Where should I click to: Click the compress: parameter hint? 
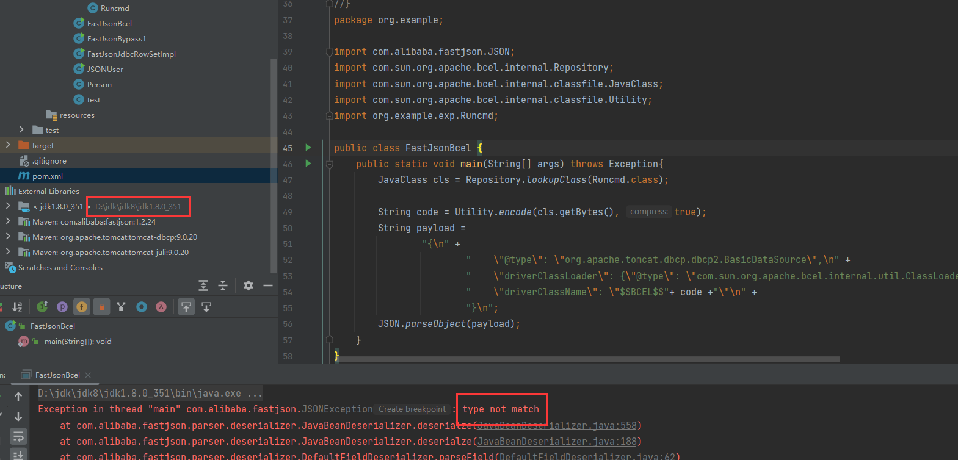[x=649, y=212]
